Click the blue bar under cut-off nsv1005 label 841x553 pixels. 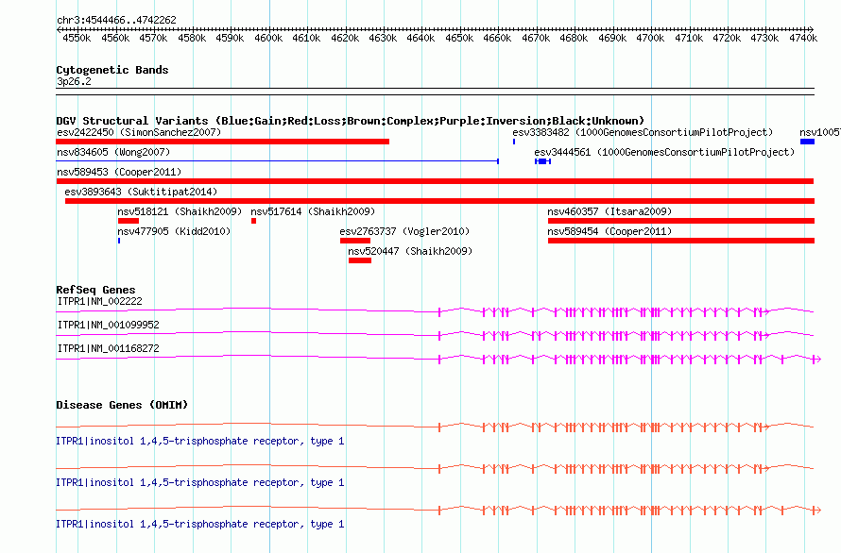coord(807,142)
